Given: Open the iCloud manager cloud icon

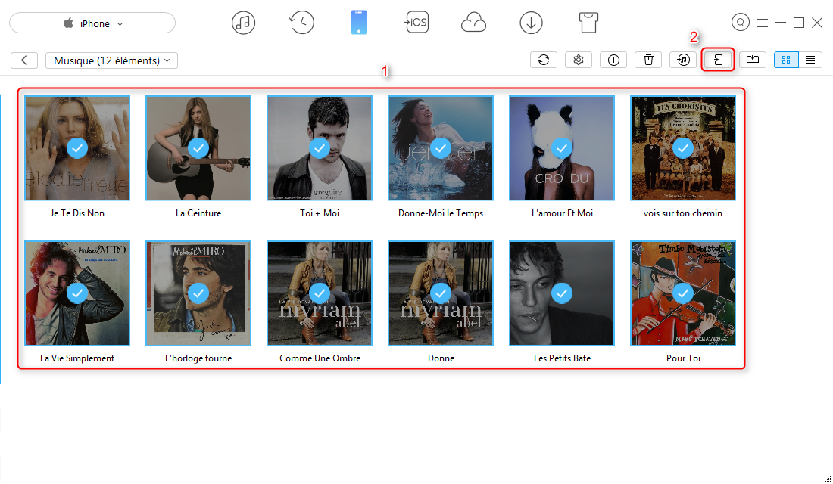Looking at the screenshot, I should pos(473,23).
